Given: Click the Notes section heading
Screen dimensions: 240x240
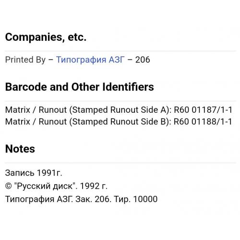Looking at the screenshot, I should 20,149.
